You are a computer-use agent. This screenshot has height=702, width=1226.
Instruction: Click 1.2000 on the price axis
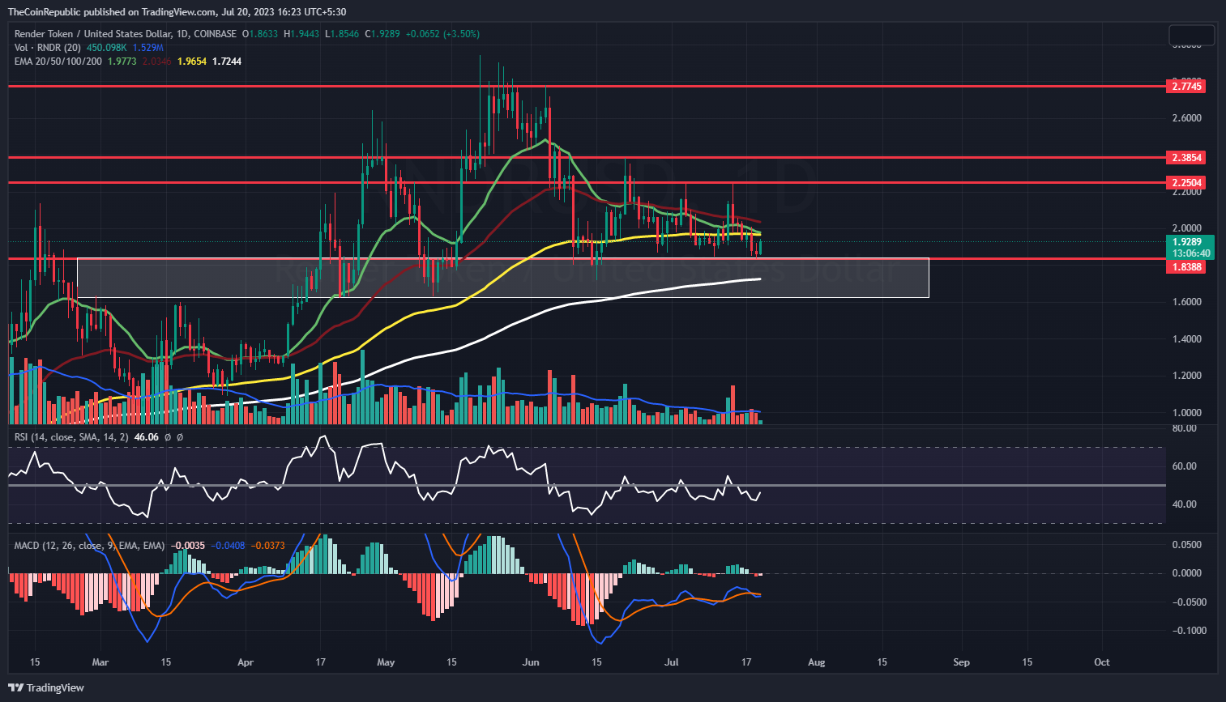coord(1186,376)
